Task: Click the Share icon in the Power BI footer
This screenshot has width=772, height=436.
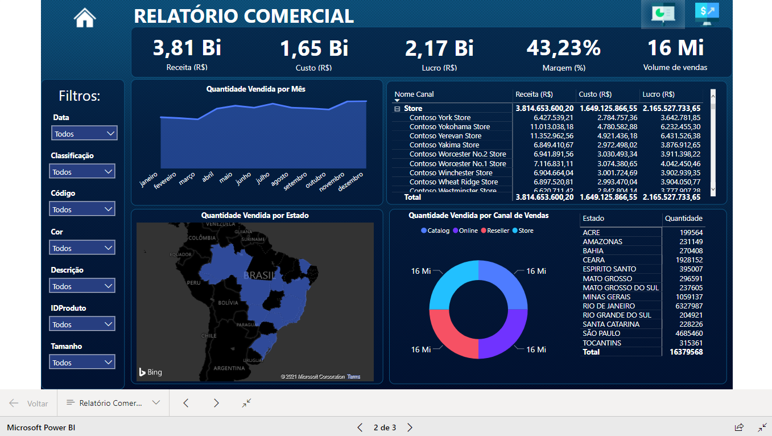Action: [x=739, y=427]
